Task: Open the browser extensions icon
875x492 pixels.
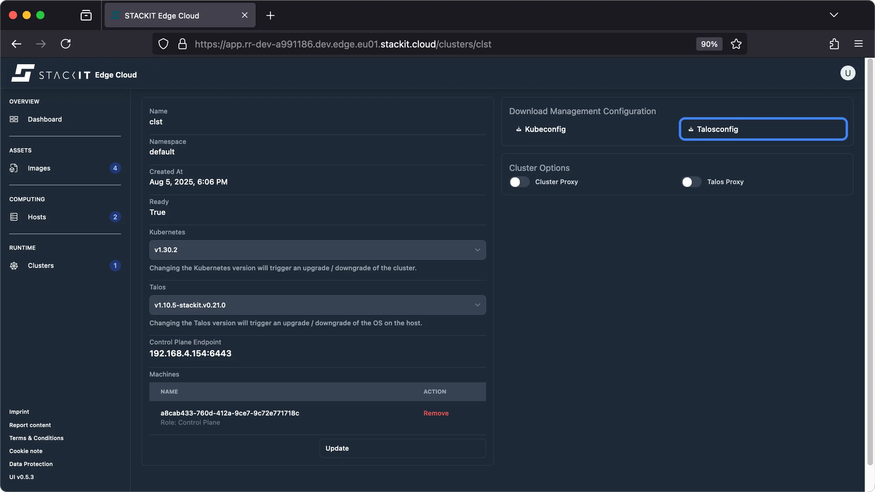Action: pos(834,44)
